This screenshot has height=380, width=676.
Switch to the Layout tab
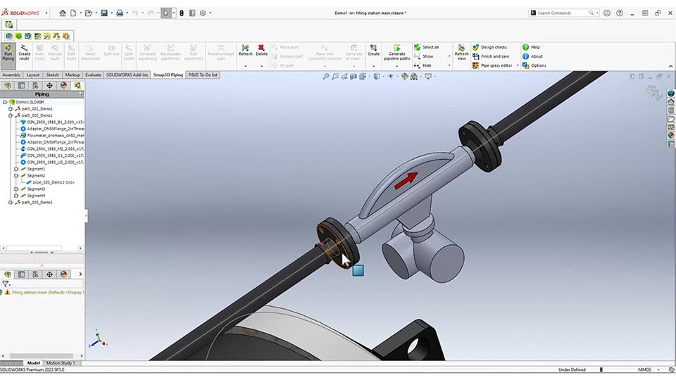[33, 75]
